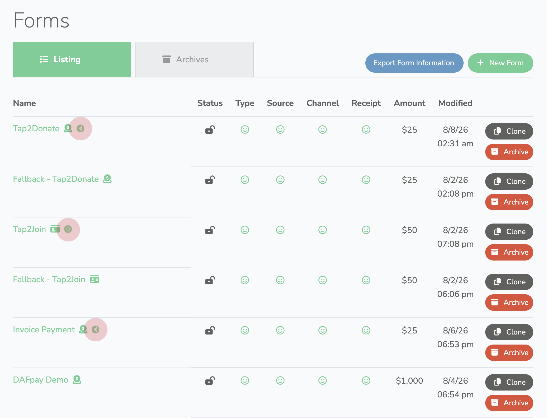Click the Channel smiley icon for Tap2Donate

(x=322, y=129)
